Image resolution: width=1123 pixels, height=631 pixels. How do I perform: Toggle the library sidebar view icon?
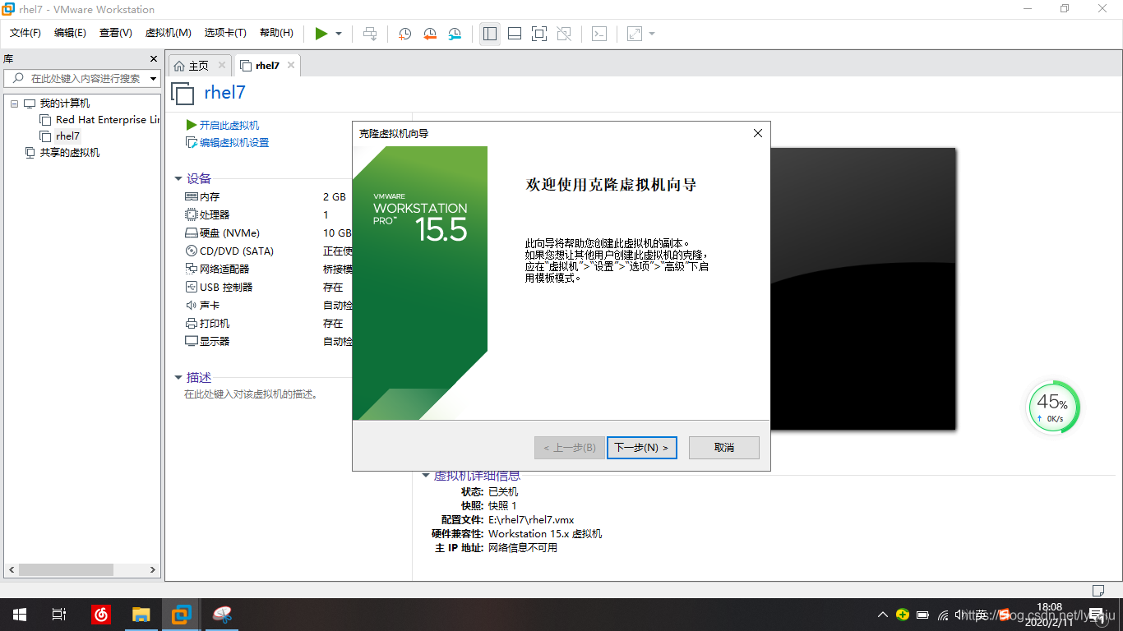click(x=490, y=34)
